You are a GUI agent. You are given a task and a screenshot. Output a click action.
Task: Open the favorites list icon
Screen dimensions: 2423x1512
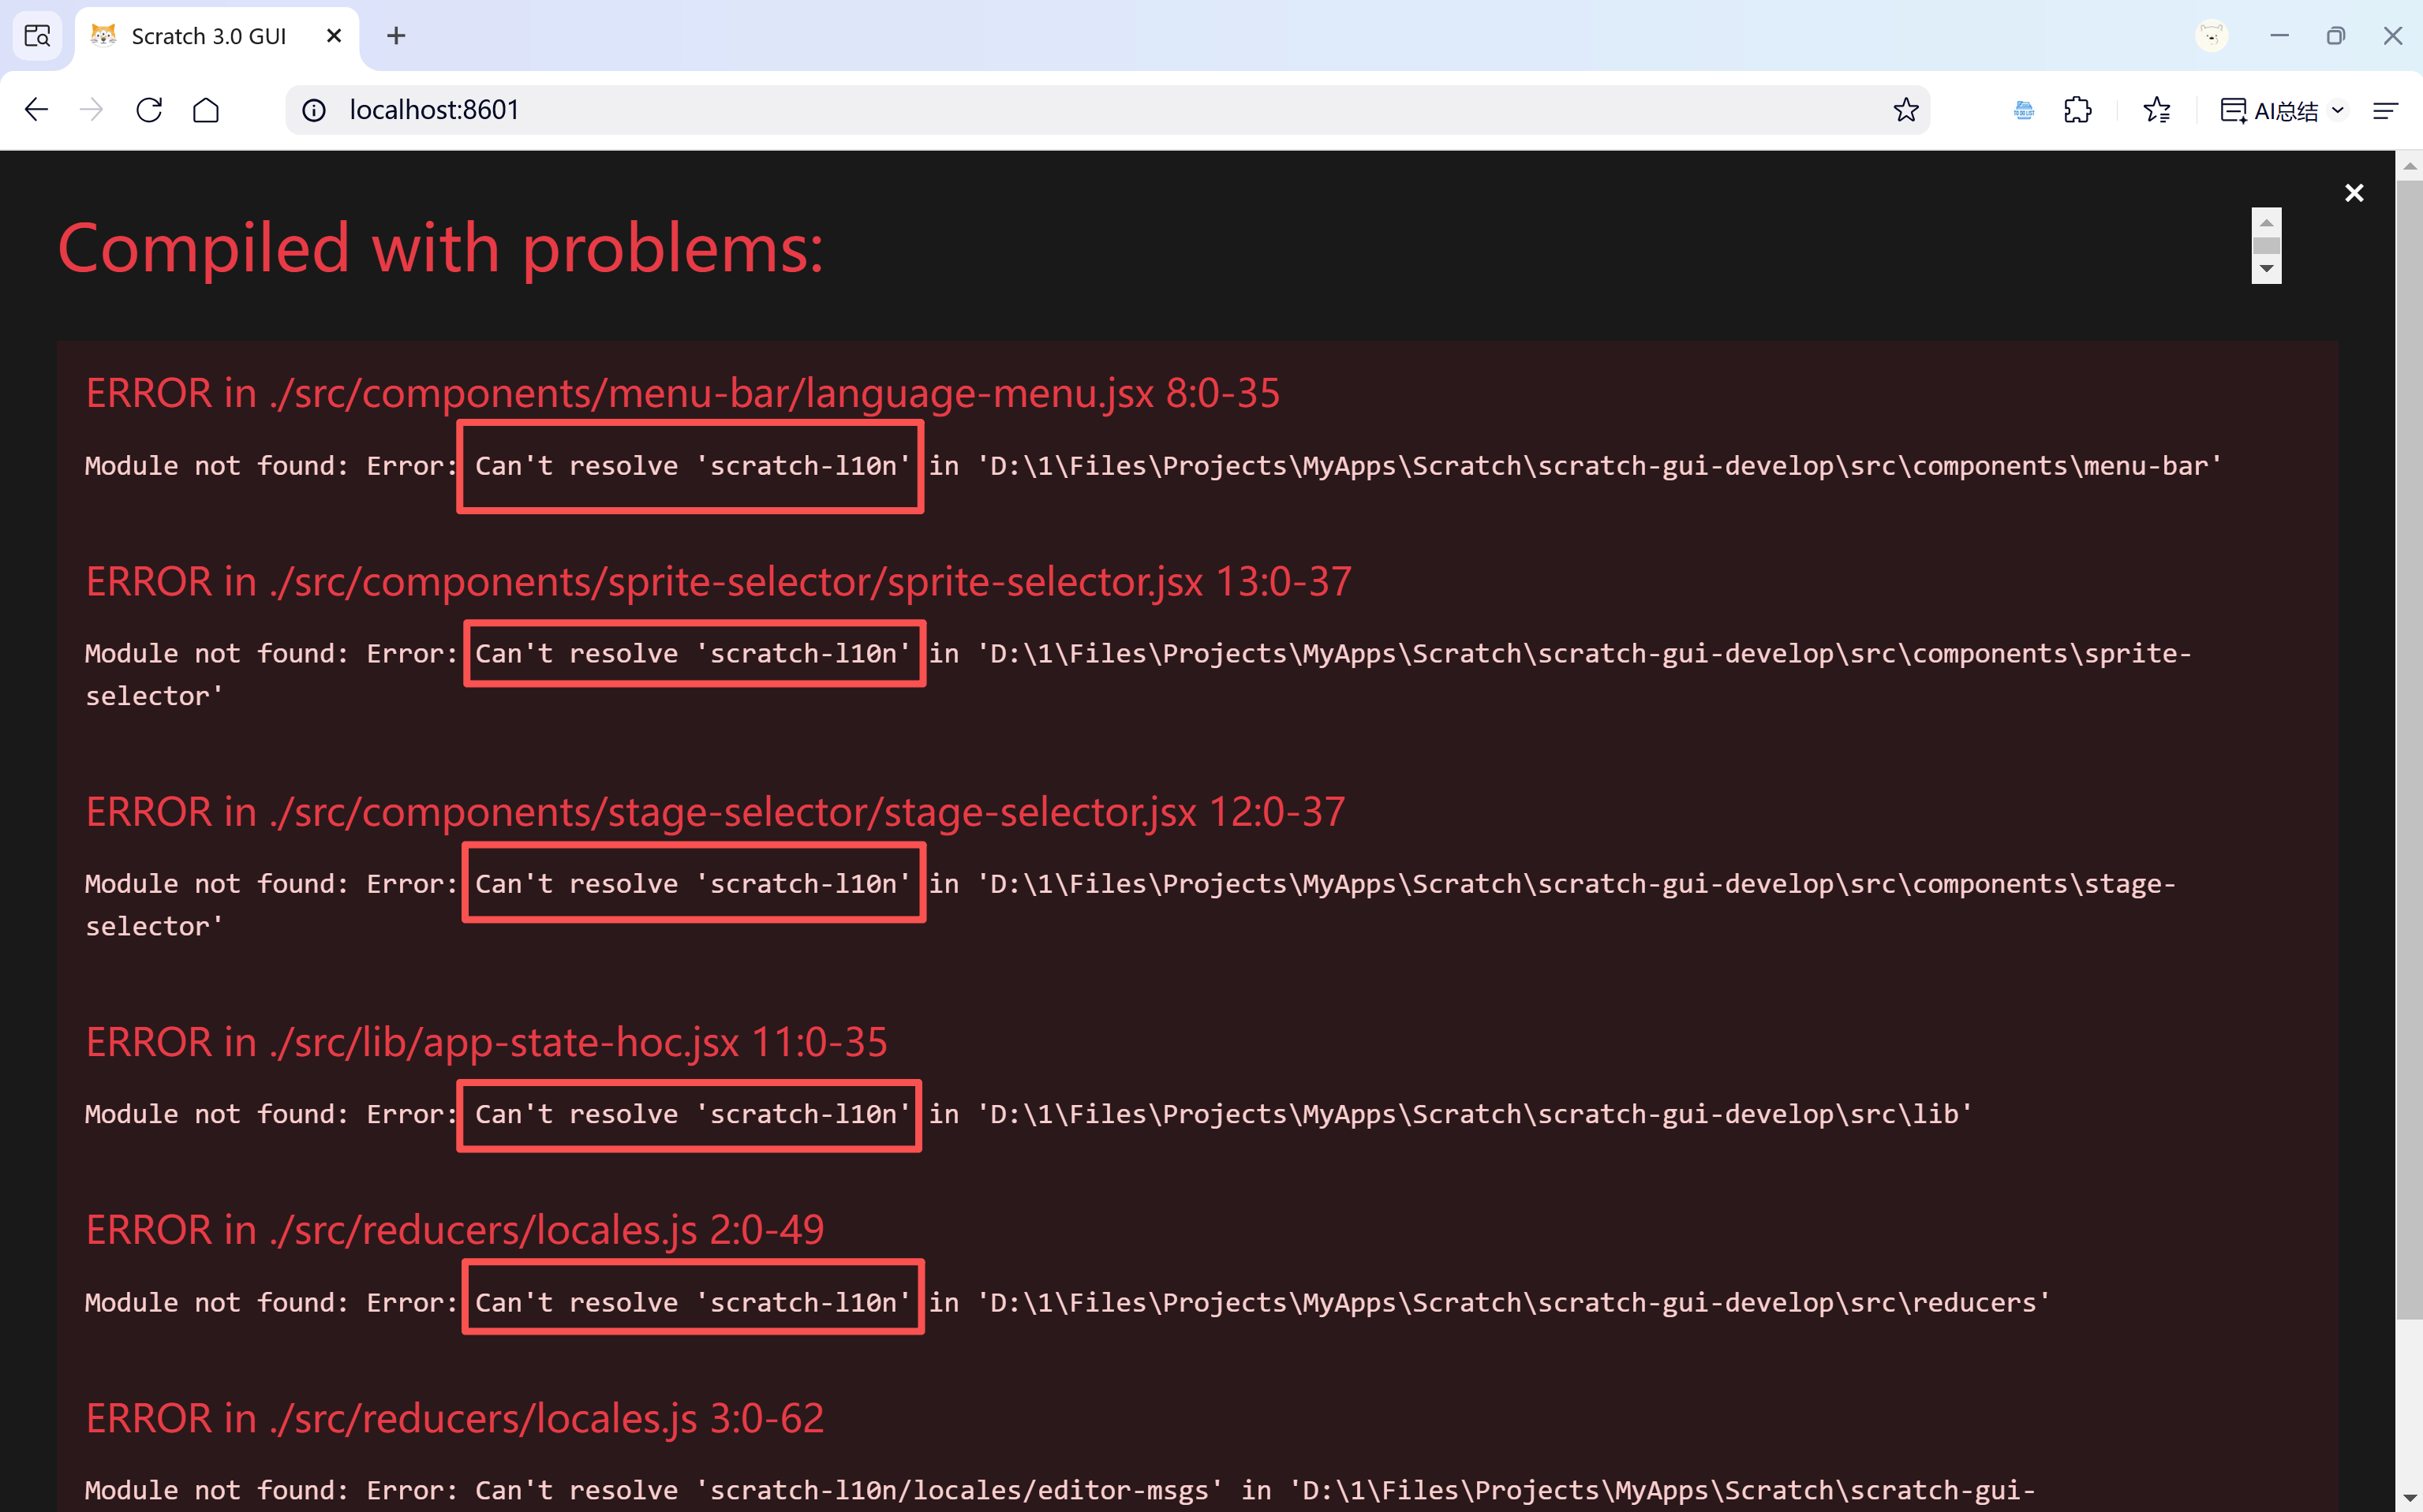point(2157,110)
